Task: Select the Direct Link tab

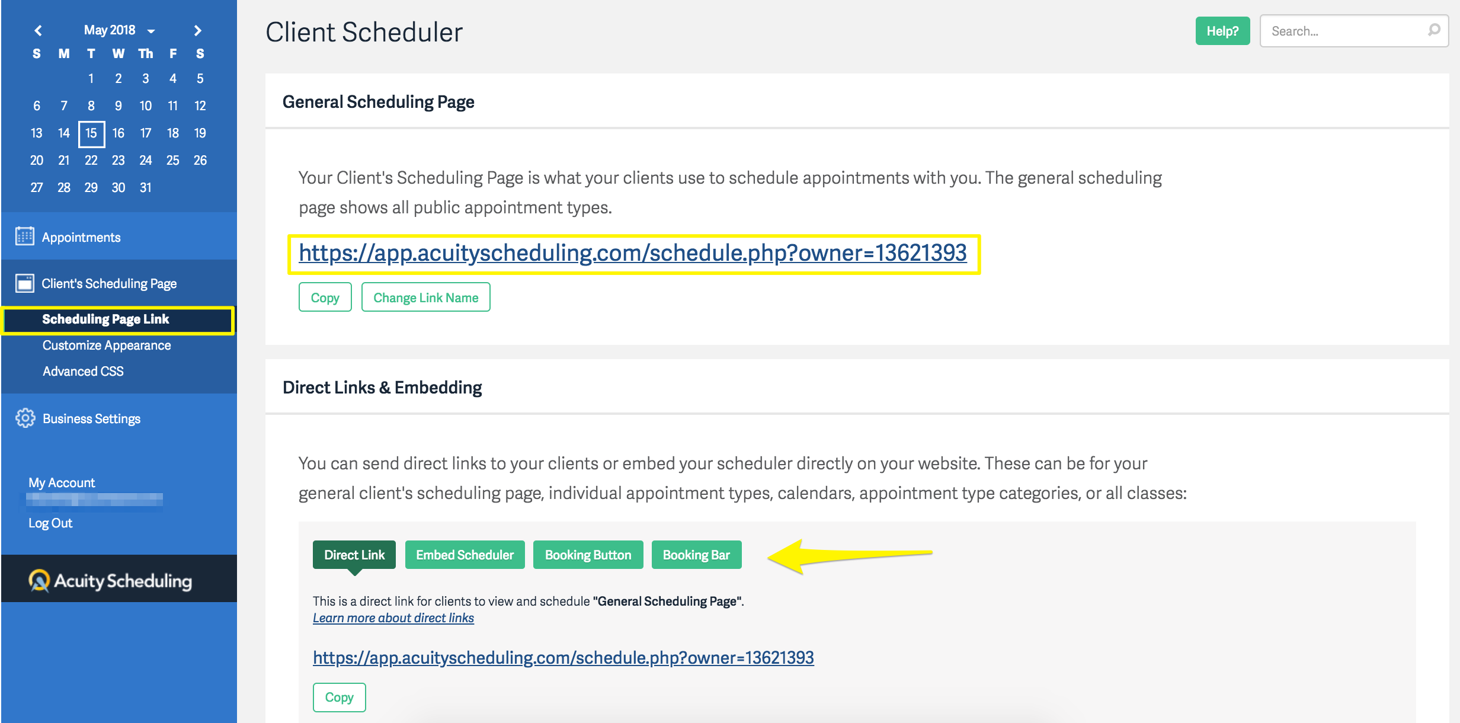Action: tap(354, 555)
